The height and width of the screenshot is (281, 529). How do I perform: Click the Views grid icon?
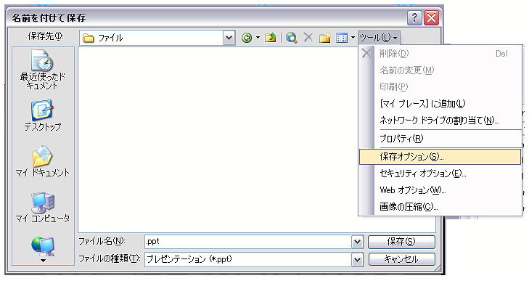point(342,38)
